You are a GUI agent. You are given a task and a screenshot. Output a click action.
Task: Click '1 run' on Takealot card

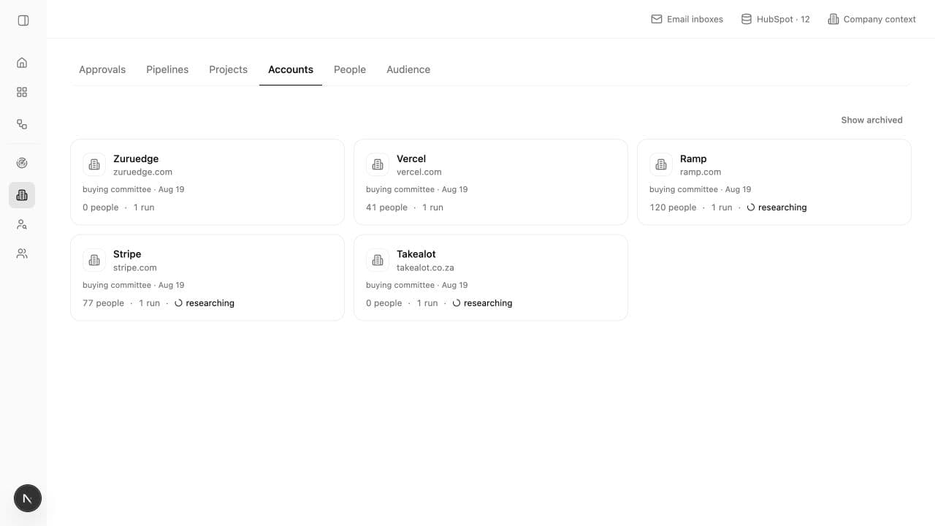coord(427,303)
